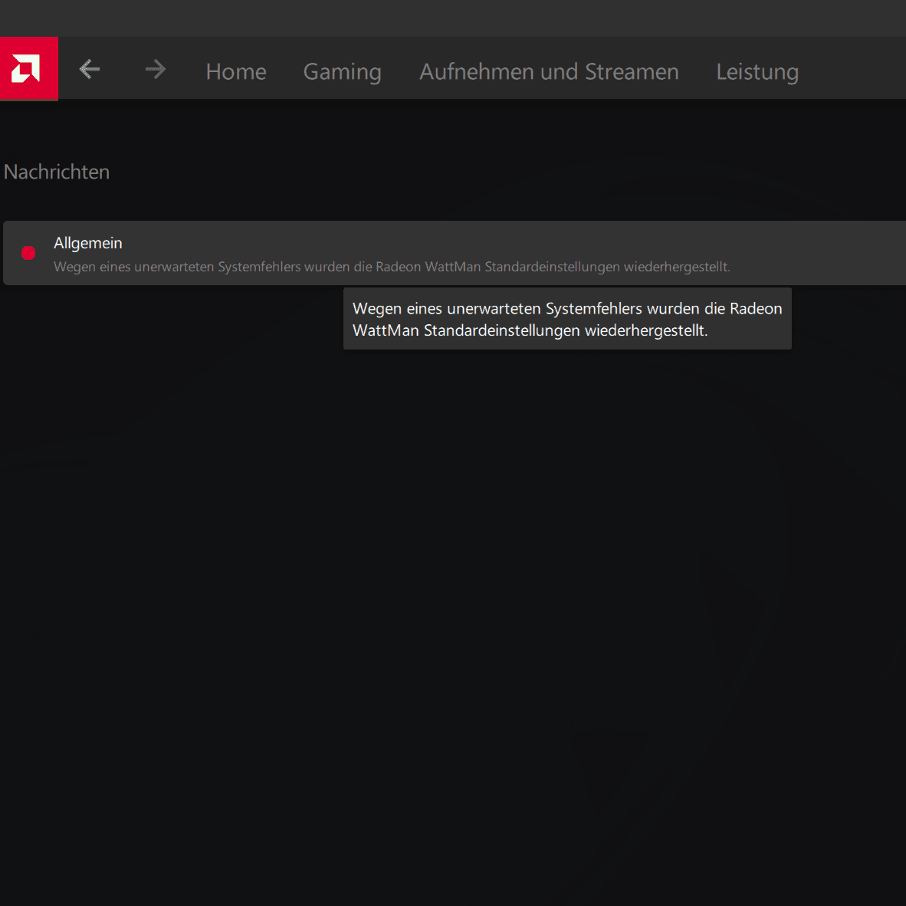Click the grey WattMan message text in row
The height and width of the screenshot is (906, 906).
[x=392, y=267]
